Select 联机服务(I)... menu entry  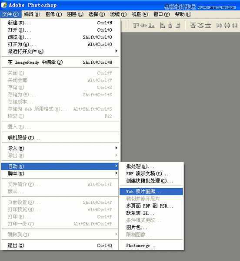tap(60, 138)
